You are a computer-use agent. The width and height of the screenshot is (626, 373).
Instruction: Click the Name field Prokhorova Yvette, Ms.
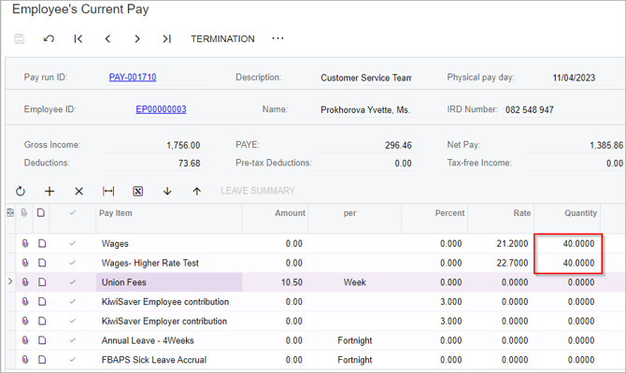point(365,109)
